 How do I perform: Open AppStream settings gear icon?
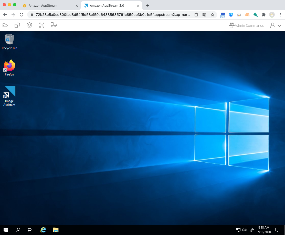[x=29, y=25]
